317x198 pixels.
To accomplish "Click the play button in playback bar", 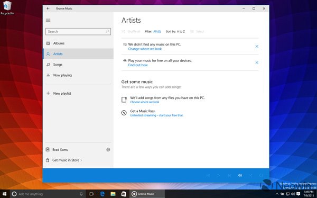I will (x=219, y=175).
